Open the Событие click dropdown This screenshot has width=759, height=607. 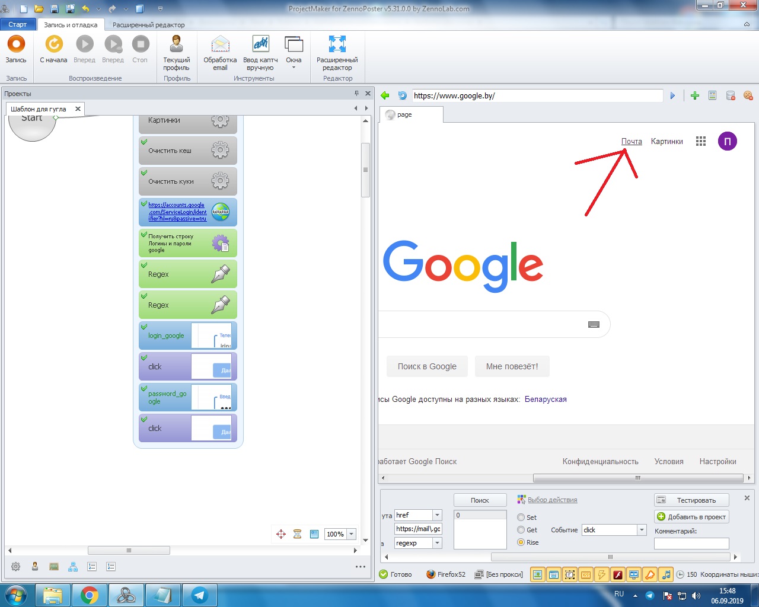click(x=642, y=530)
